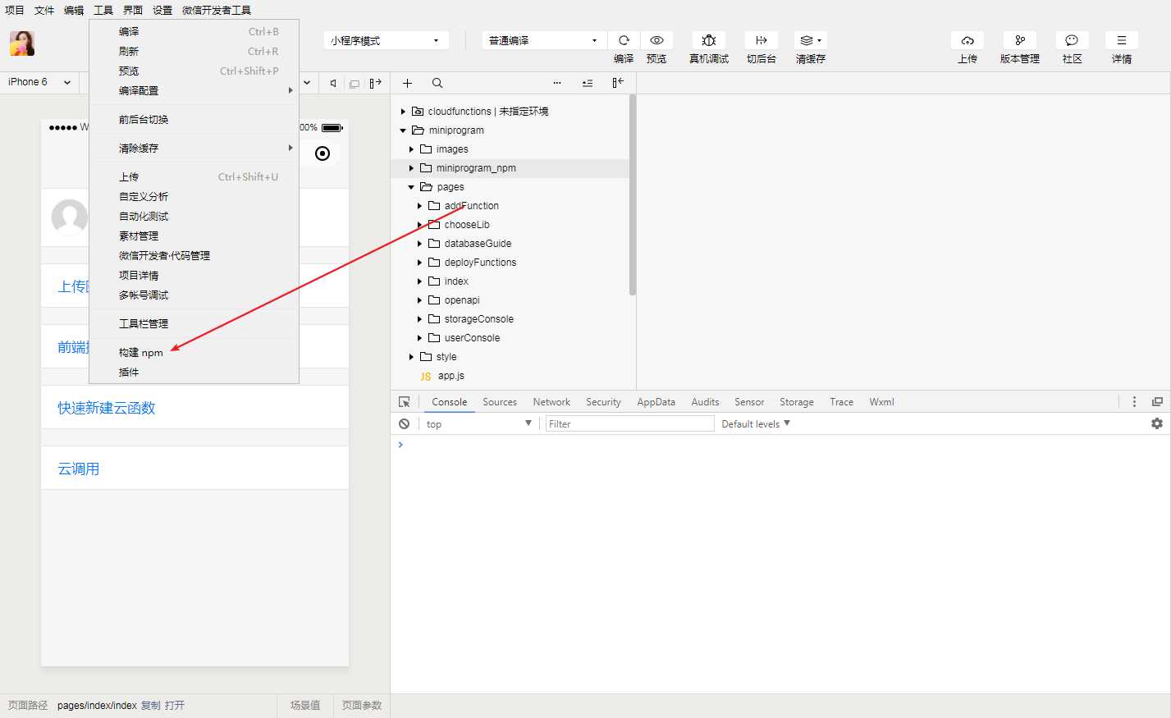Open console settings gear icon

coord(1157,424)
